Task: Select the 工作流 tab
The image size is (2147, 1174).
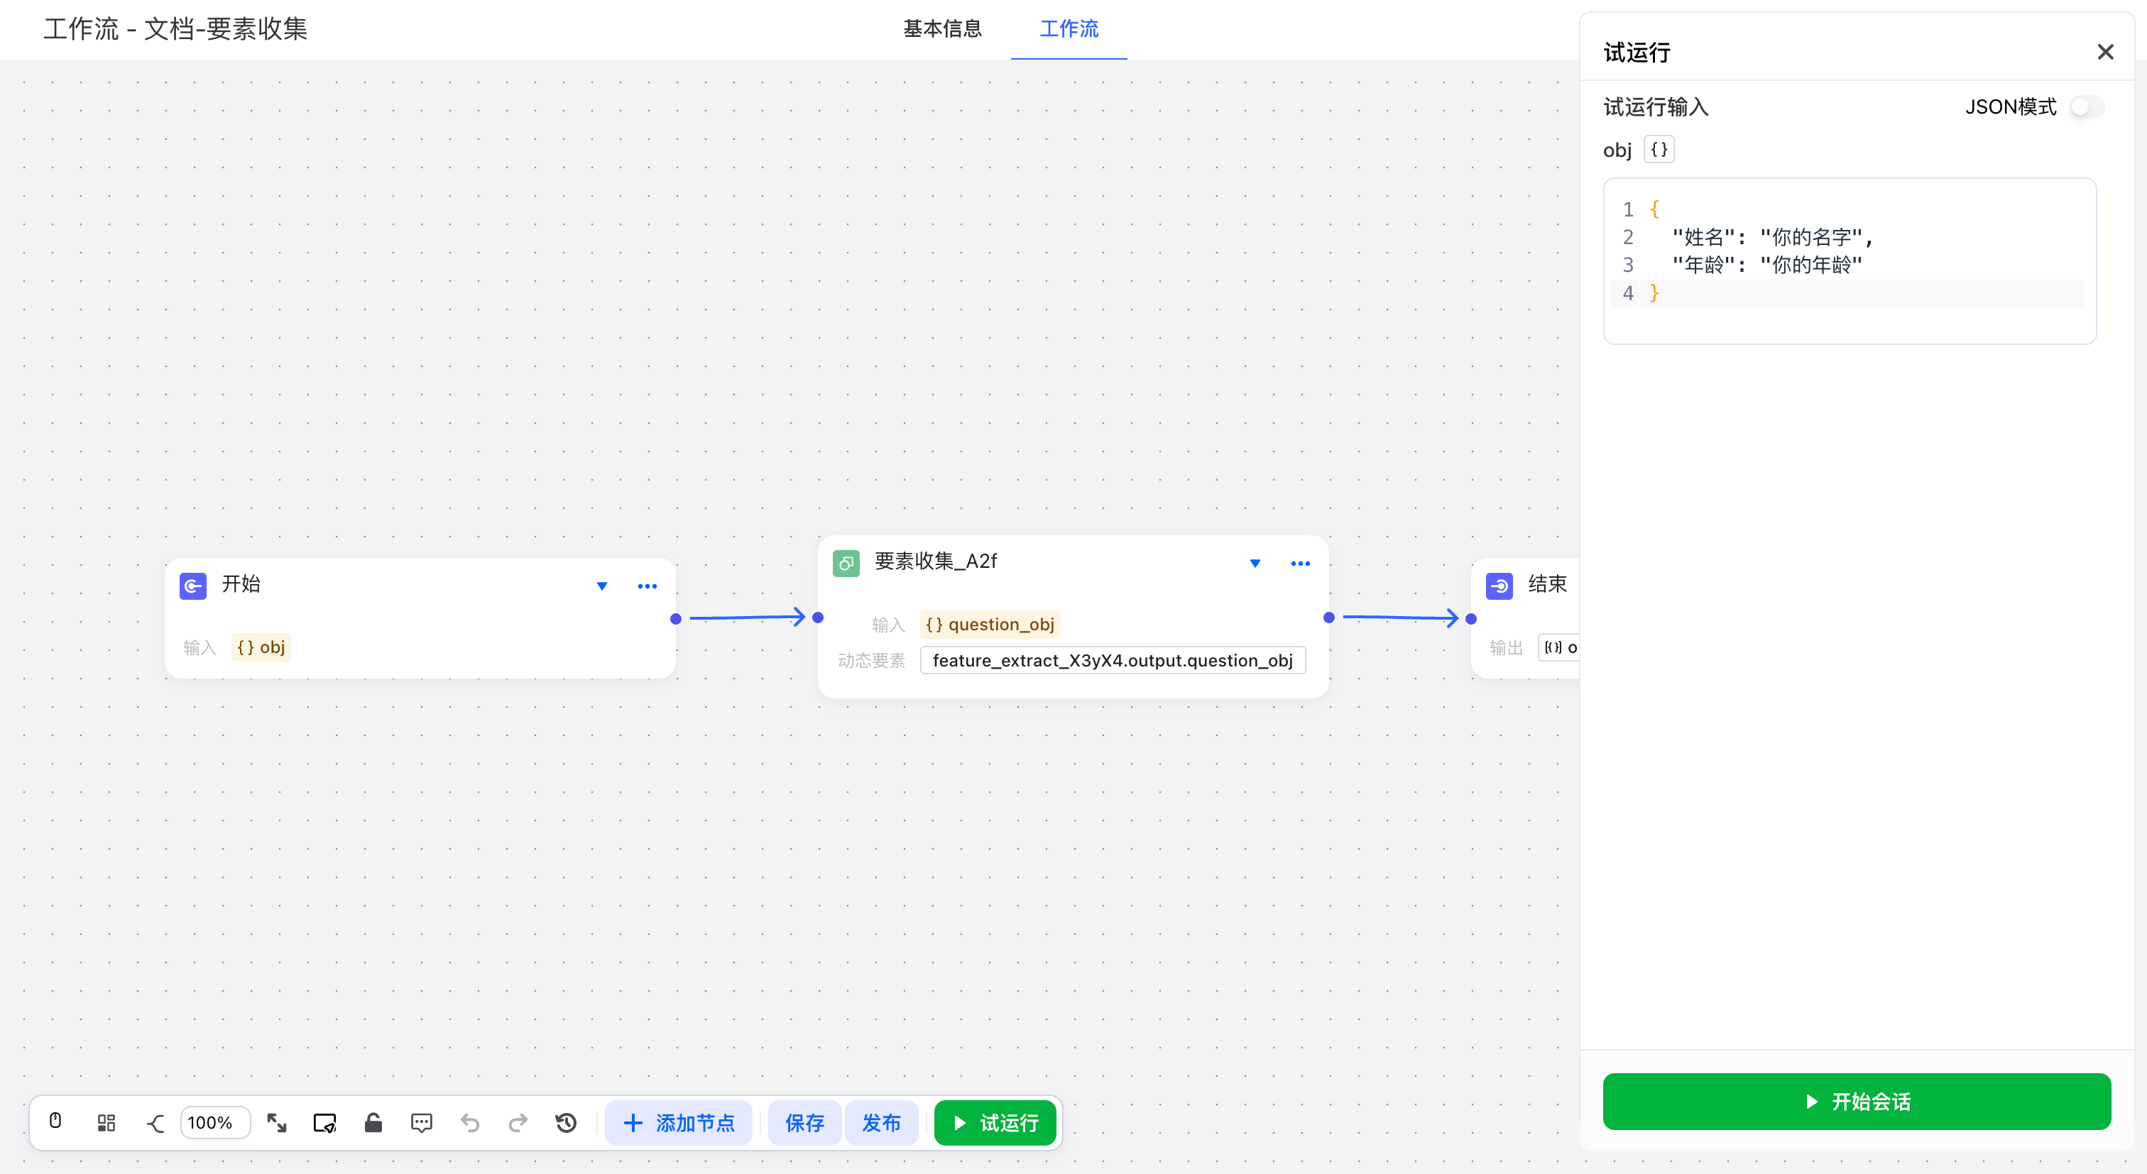Action: point(1069,29)
